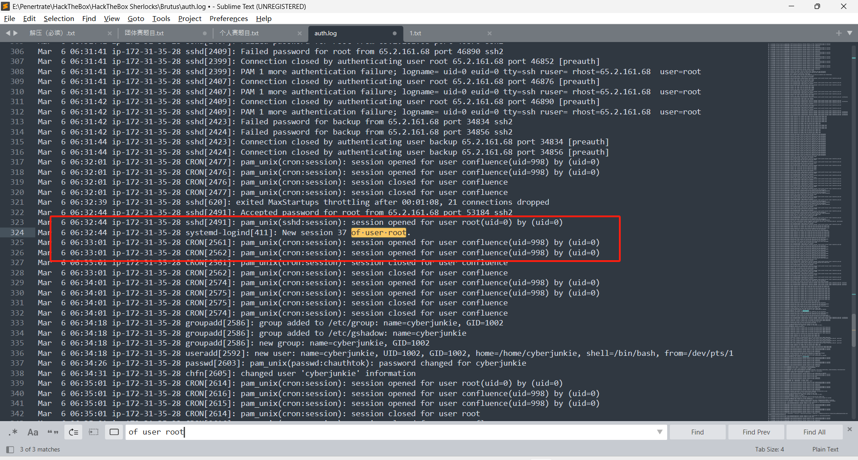Toggle whole word matching option
This screenshot has height=460, width=858.
click(x=53, y=432)
